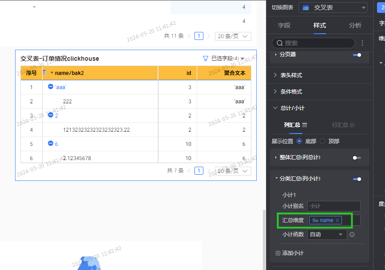Go to next page in lower table pagination
Viewport: 385px width, 270px height.
209,171
